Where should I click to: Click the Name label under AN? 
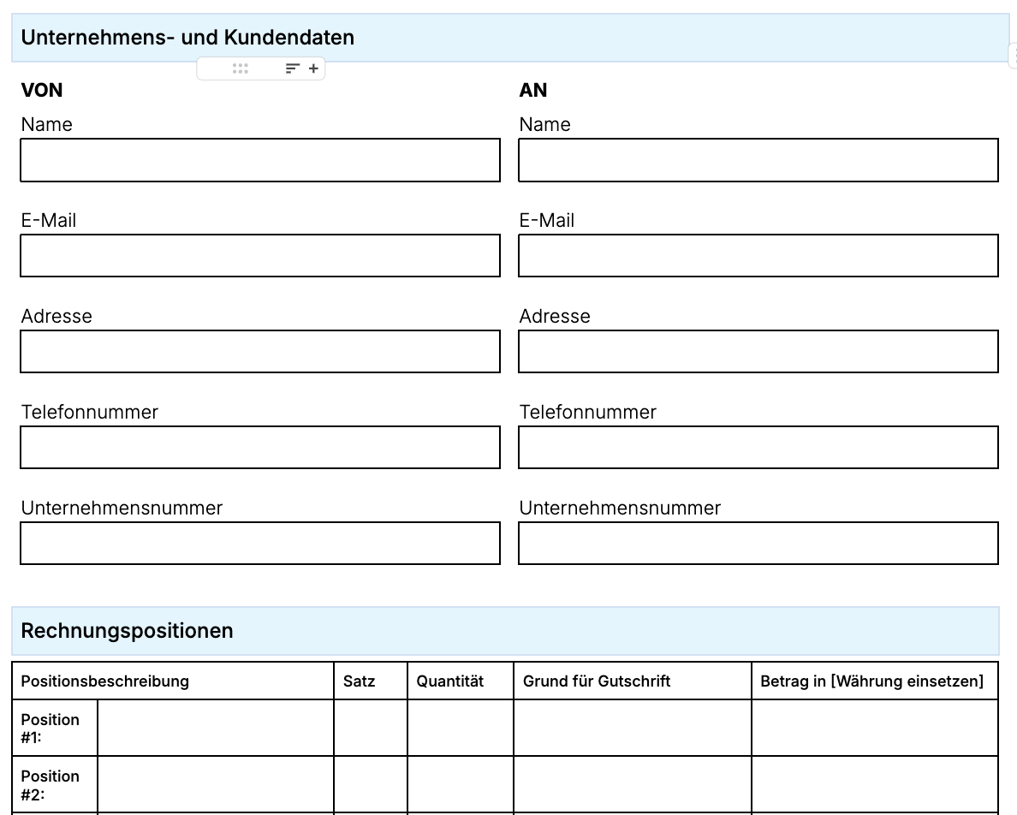544,124
